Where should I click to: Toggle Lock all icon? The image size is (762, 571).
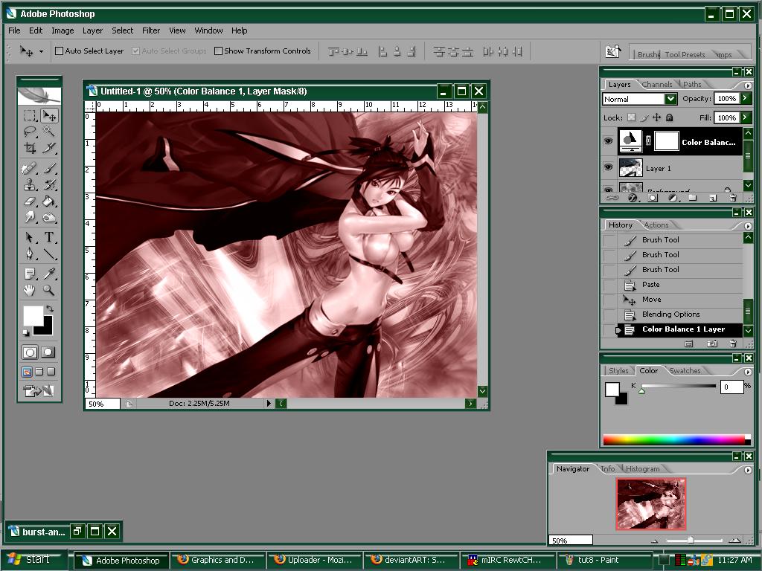point(669,117)
